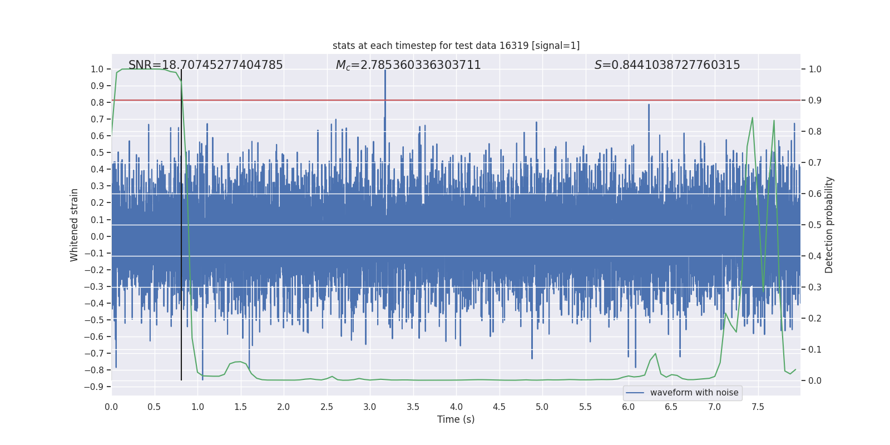This screenshot has width=890, height=445.
Task: Select Detection probability tick label 0.1
Action: pyautogui.click(x=815, y=350)
